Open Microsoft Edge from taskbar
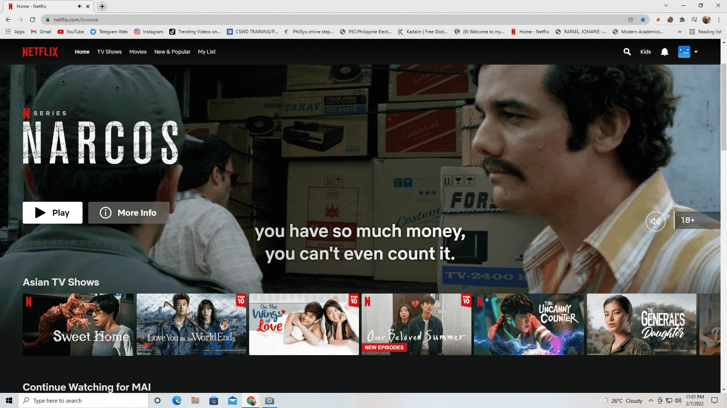This screenshot has width=727, height=408. 176,400
